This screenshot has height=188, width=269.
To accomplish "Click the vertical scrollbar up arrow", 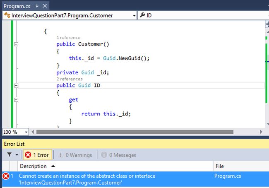I will click(267, 32).
